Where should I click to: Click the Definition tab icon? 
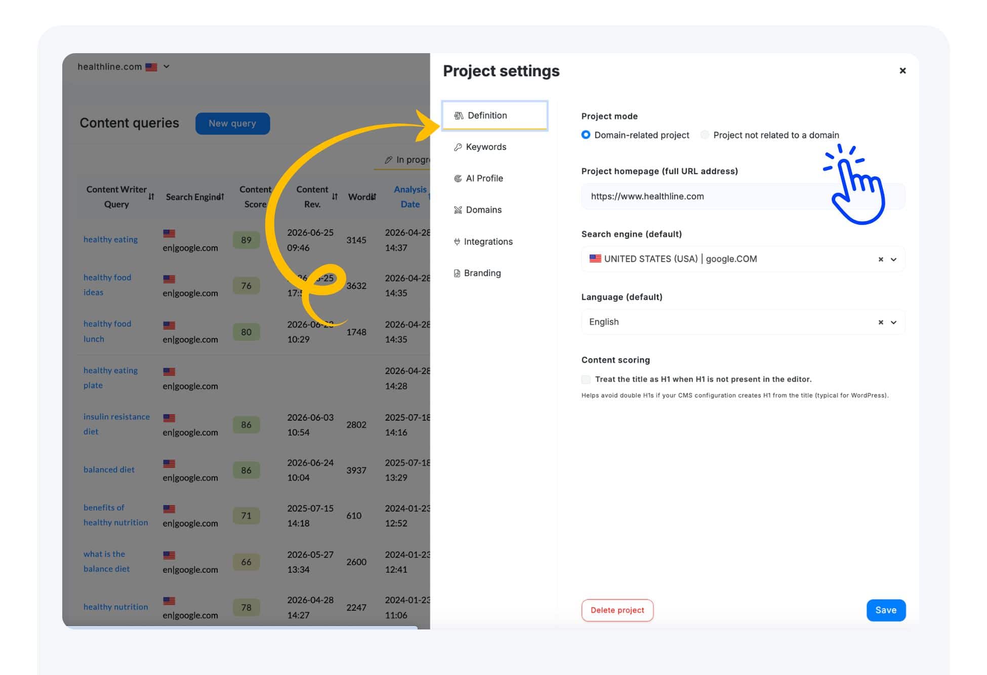point(459,115)
